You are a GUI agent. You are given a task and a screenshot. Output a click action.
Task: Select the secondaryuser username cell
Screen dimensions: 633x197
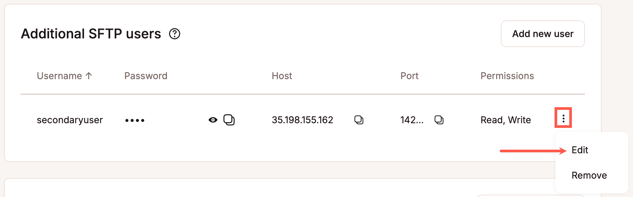pos(70,120)
